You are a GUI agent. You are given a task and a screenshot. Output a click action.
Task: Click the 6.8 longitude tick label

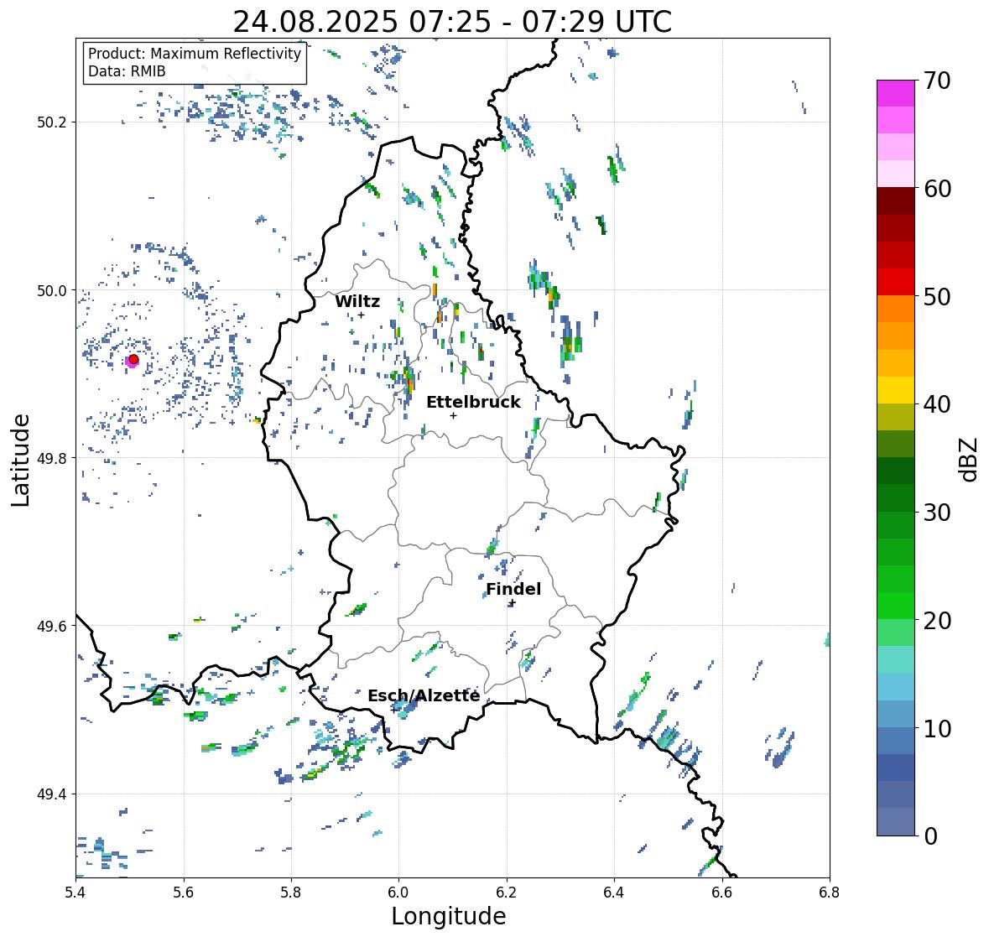pos(830,892)
